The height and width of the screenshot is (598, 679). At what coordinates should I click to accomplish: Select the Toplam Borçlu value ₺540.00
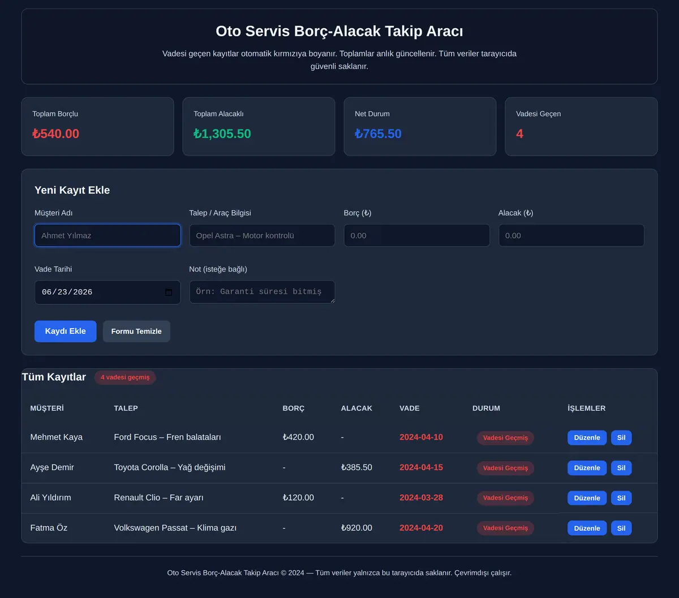coord(55,134)
